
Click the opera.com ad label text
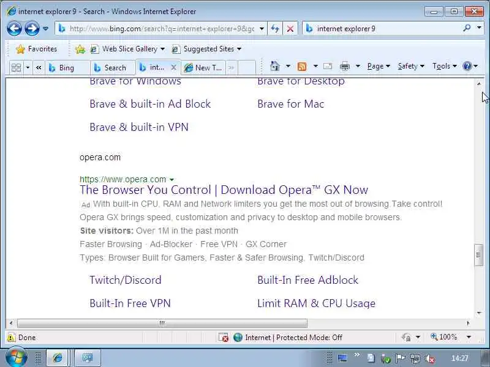pos(100,157)
